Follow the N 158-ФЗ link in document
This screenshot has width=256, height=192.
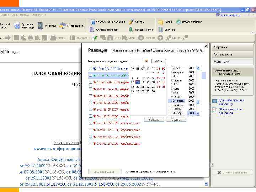(x=62, y=178)
